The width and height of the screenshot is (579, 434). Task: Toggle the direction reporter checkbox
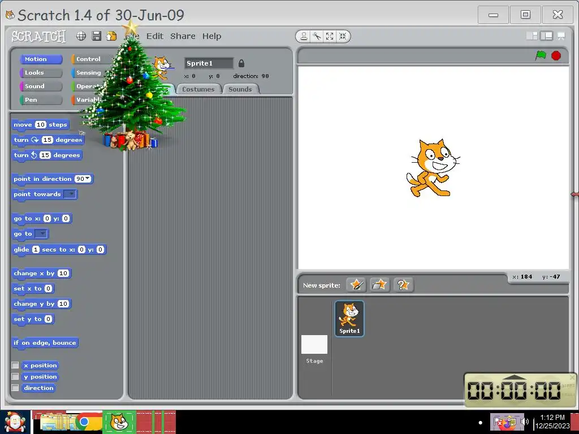15,388
